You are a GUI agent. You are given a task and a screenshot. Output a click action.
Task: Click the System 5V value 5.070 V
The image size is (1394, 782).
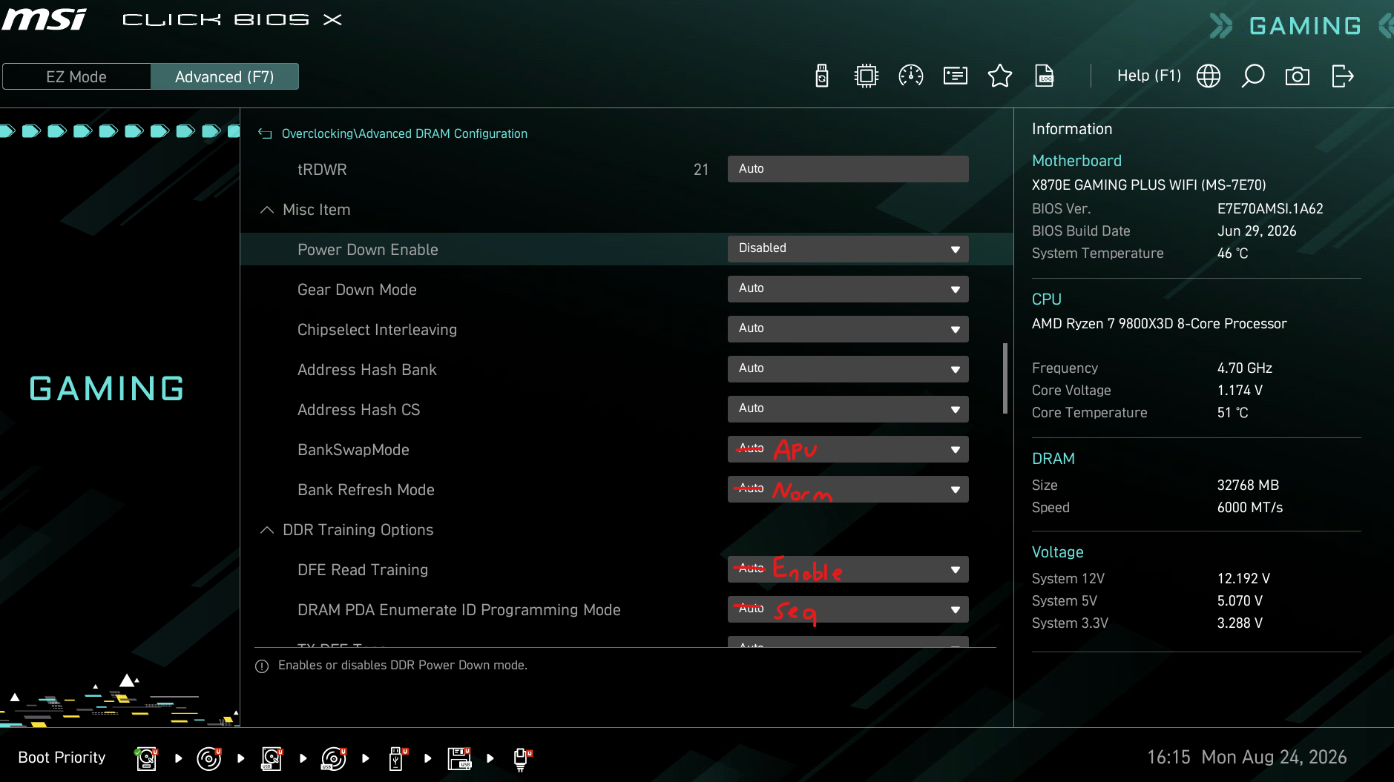(1240, 601)
